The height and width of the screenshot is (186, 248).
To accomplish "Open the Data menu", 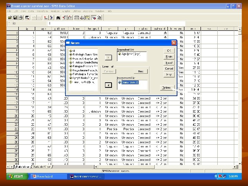I will (31, 11).
